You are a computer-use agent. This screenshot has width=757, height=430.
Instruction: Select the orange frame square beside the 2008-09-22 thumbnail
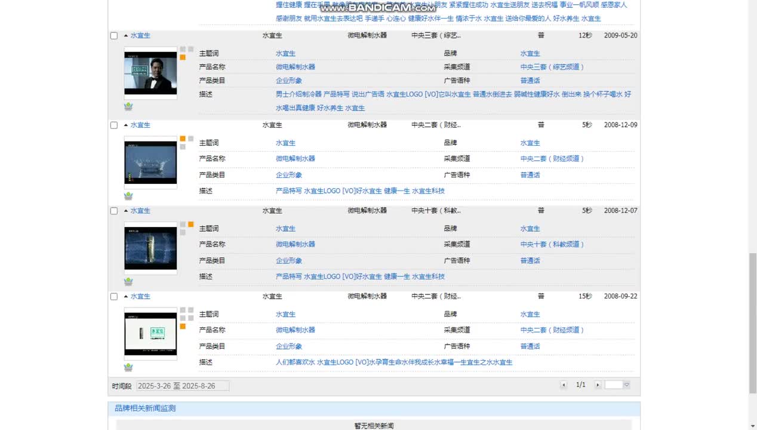tap(183, 327)
